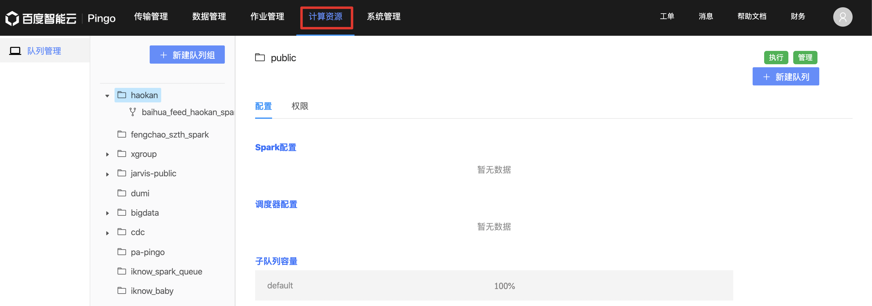Click the branch icon of baihua_feed_haokan_spa queue

[133, 112]
